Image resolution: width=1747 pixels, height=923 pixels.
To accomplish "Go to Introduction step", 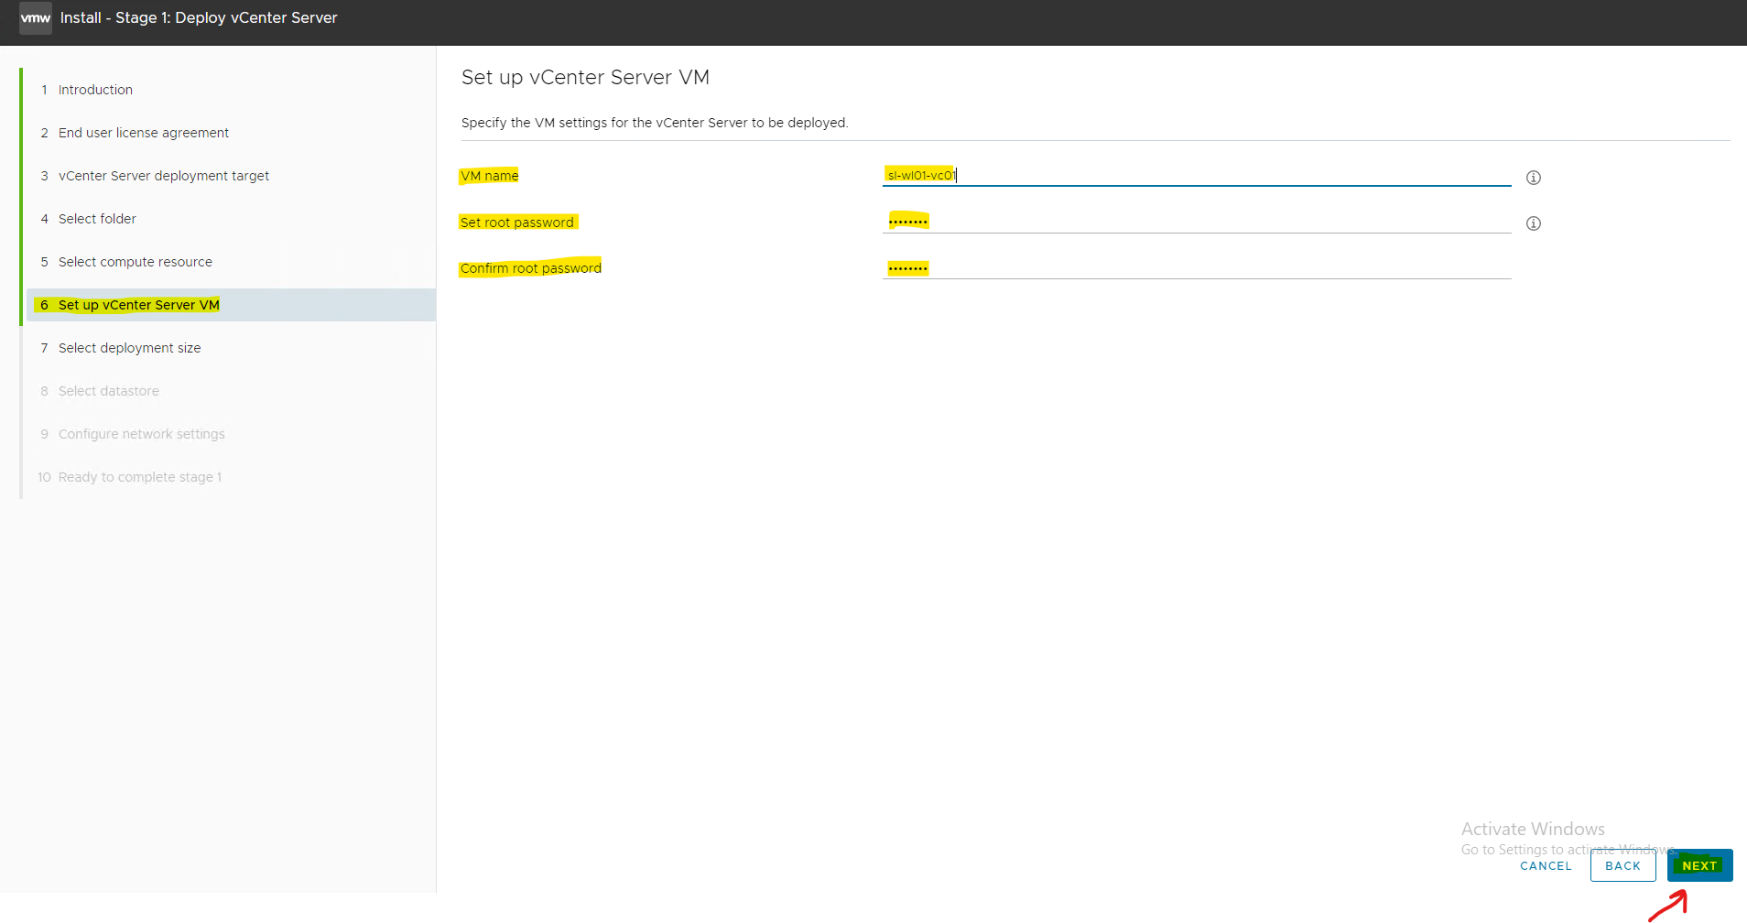I will pos(95,90).
